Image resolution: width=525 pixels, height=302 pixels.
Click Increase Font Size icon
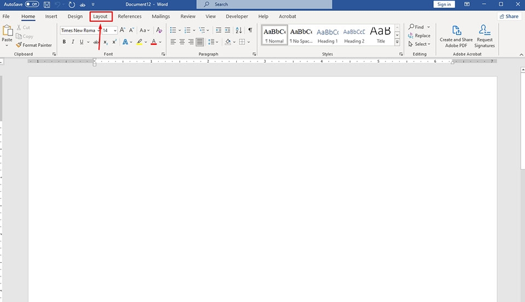122,30
